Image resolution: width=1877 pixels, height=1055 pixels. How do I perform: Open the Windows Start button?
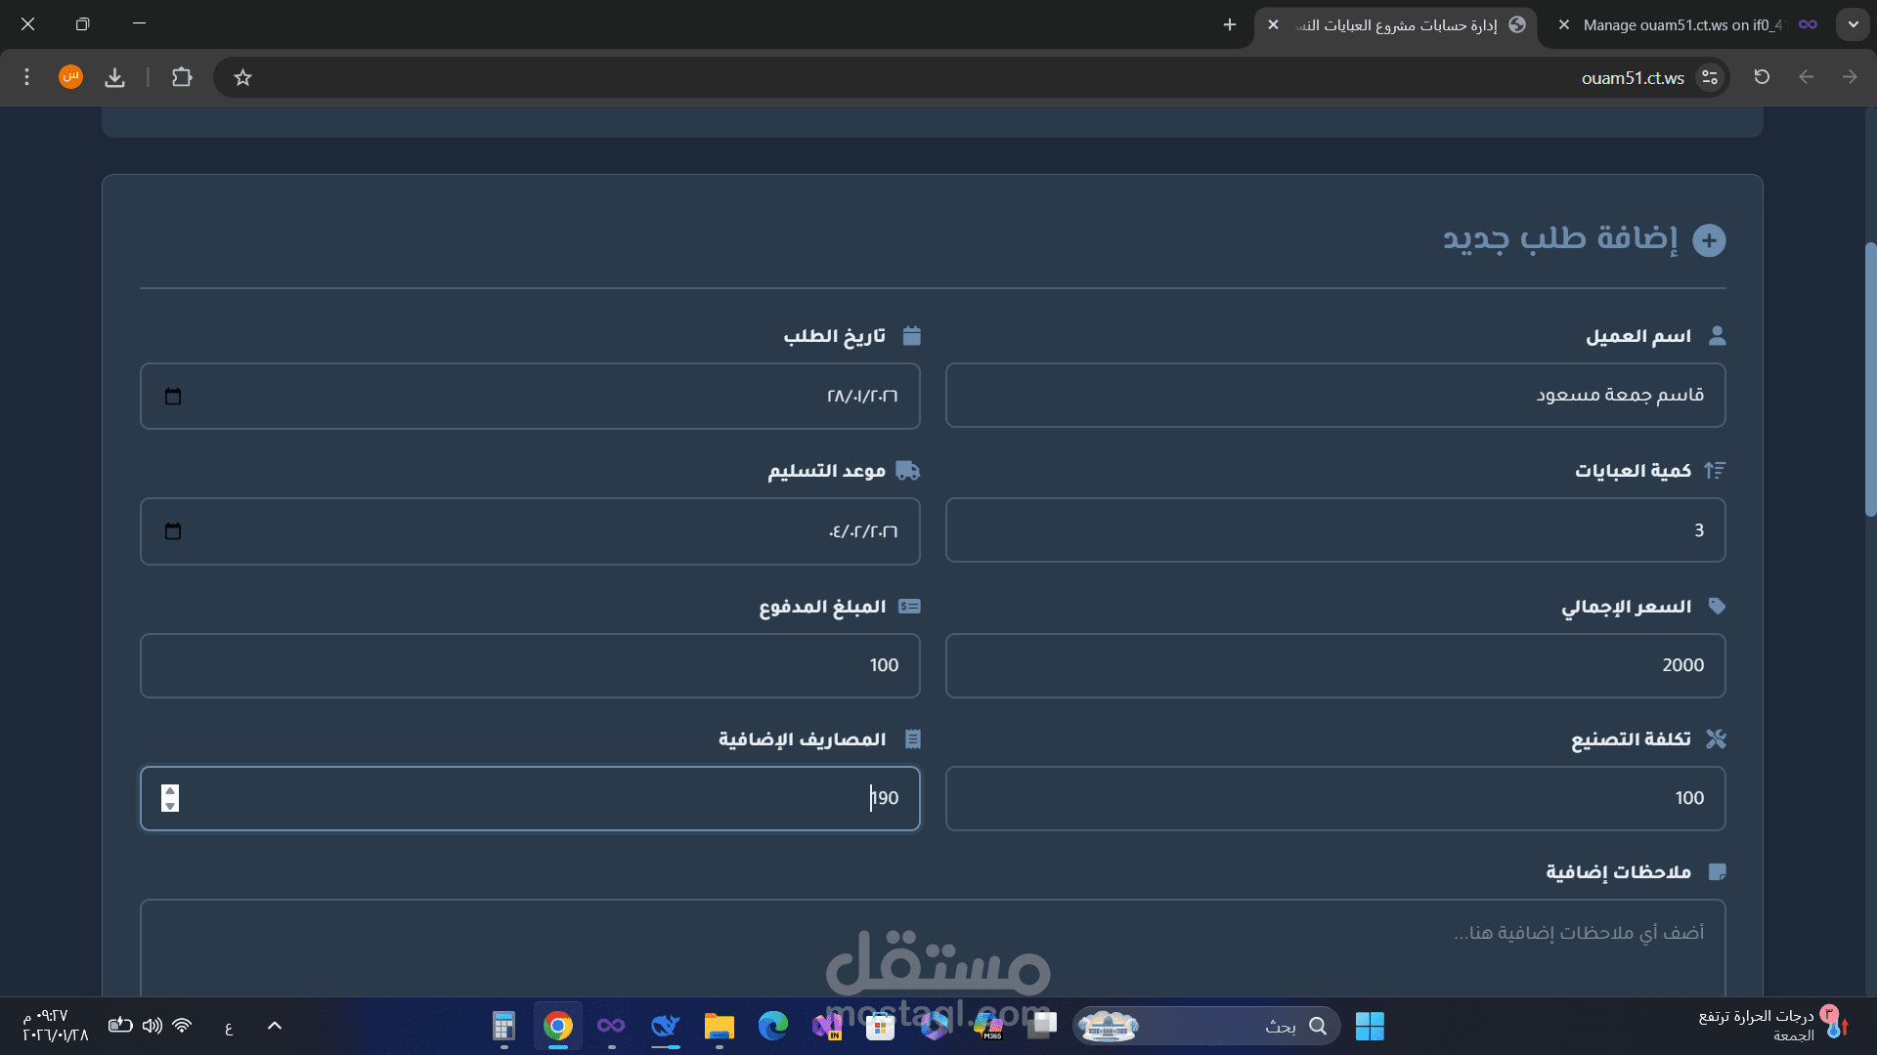[x=1370, y=1026]
